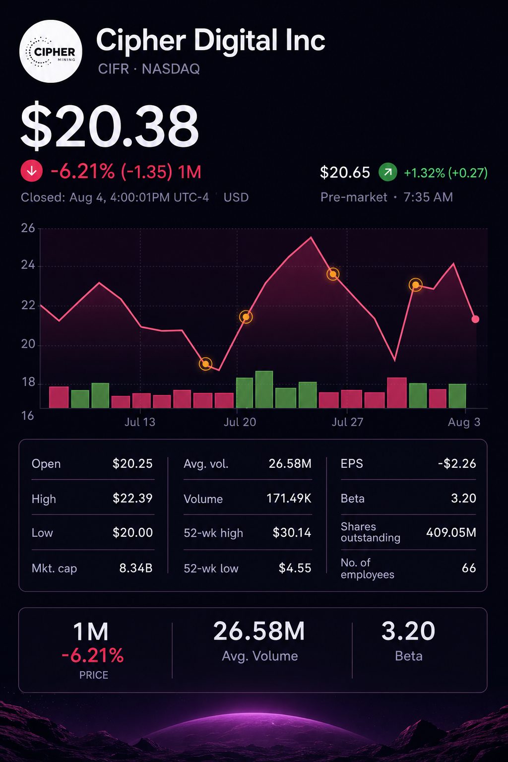Click the Jul 27 axis label

click(x=347, y=422)
